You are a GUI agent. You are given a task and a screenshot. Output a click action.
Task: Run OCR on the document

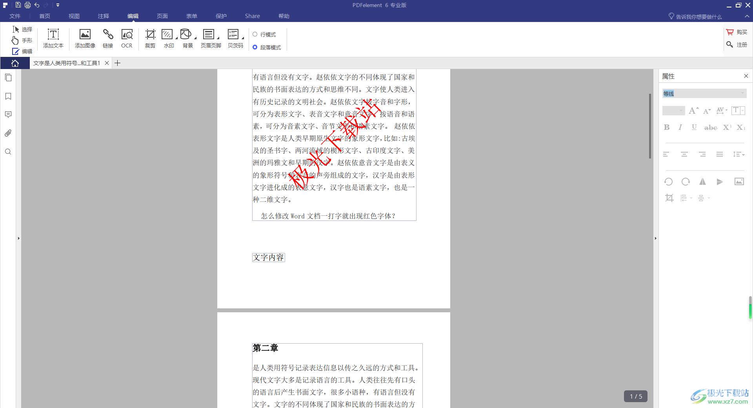(x=127, y=38)
